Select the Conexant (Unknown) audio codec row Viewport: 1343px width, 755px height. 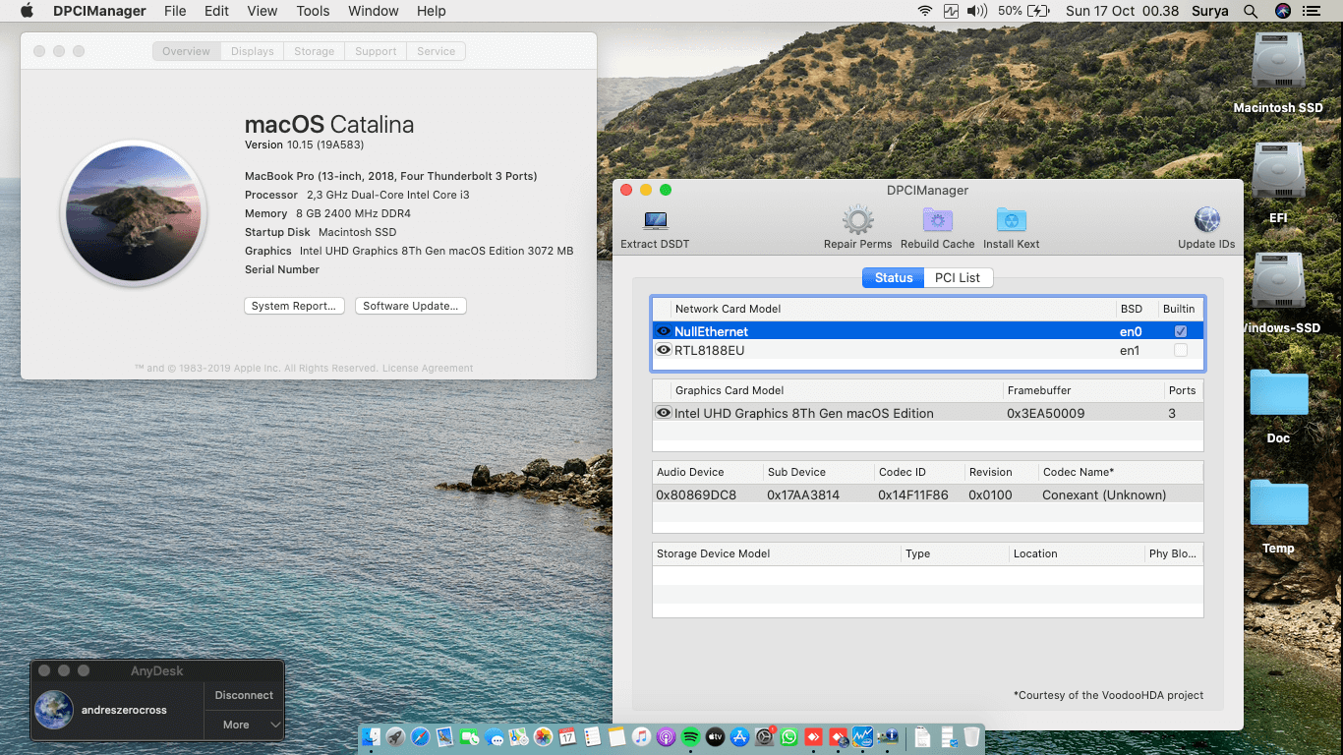pos(927,494)
